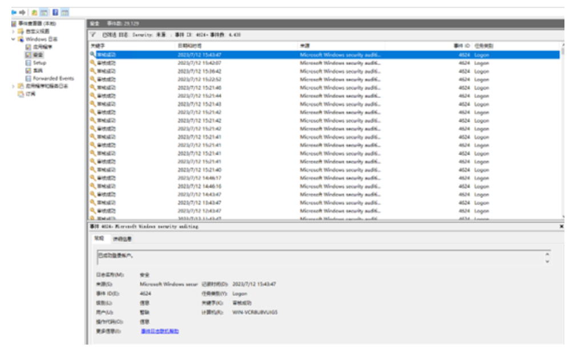Toggle the Show/Hide Action Pane toolbar icon
The image size is (581, 348).
(x=65, y=12)
